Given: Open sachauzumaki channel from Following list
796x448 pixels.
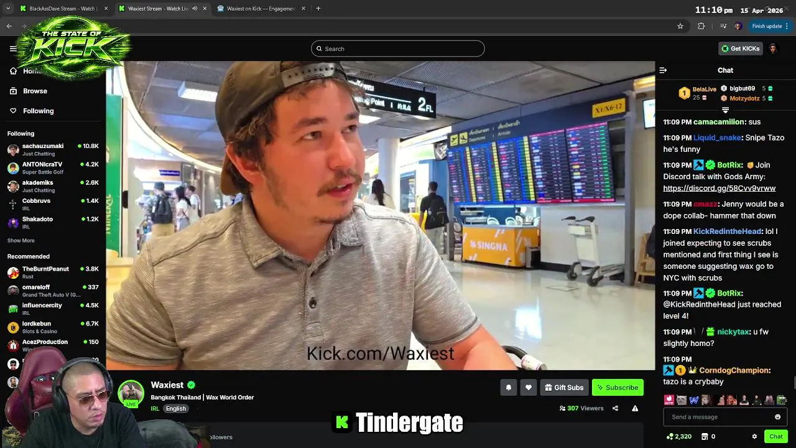Looking at the screenshot, I should [x=53, y=149].
